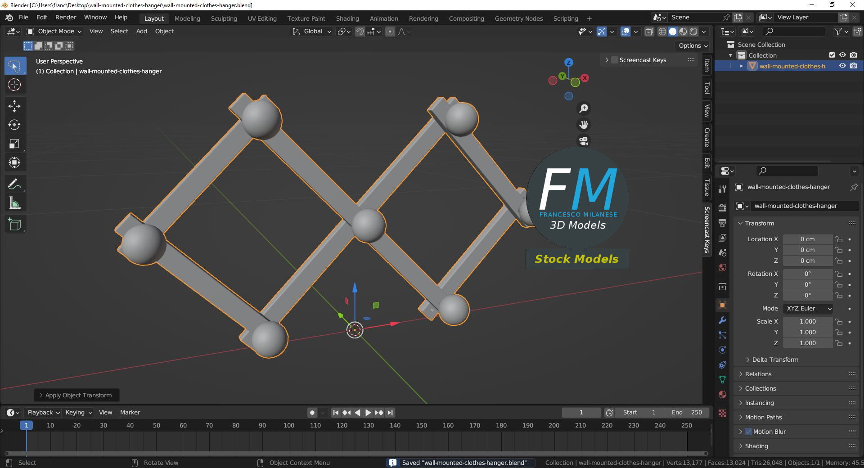This screenshot has height=468, width=864.
Task: Open the World properties tab icon
Action: (722, 267)
